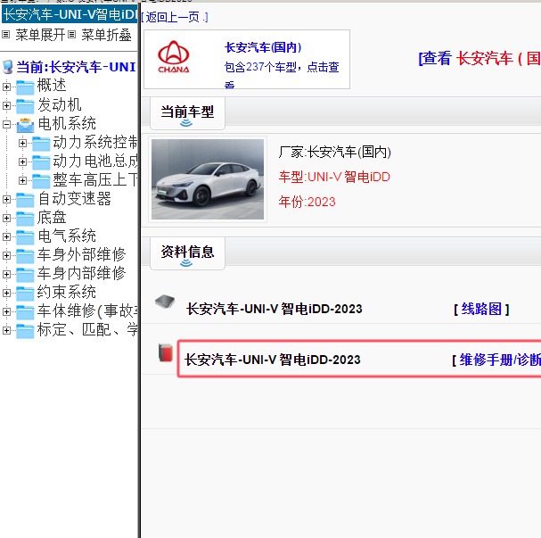Expand the 发动机 tree node

point(6,105)
